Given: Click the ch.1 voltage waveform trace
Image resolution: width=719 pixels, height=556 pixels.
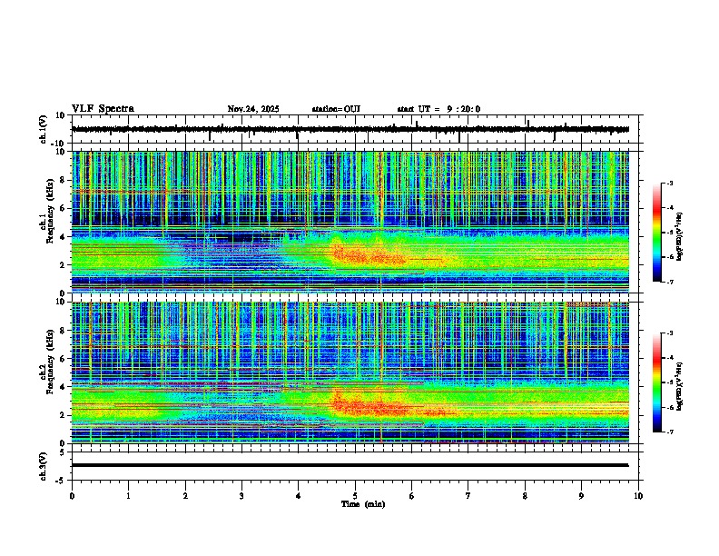Looking at the screenshot, I should tap(350, 129).
